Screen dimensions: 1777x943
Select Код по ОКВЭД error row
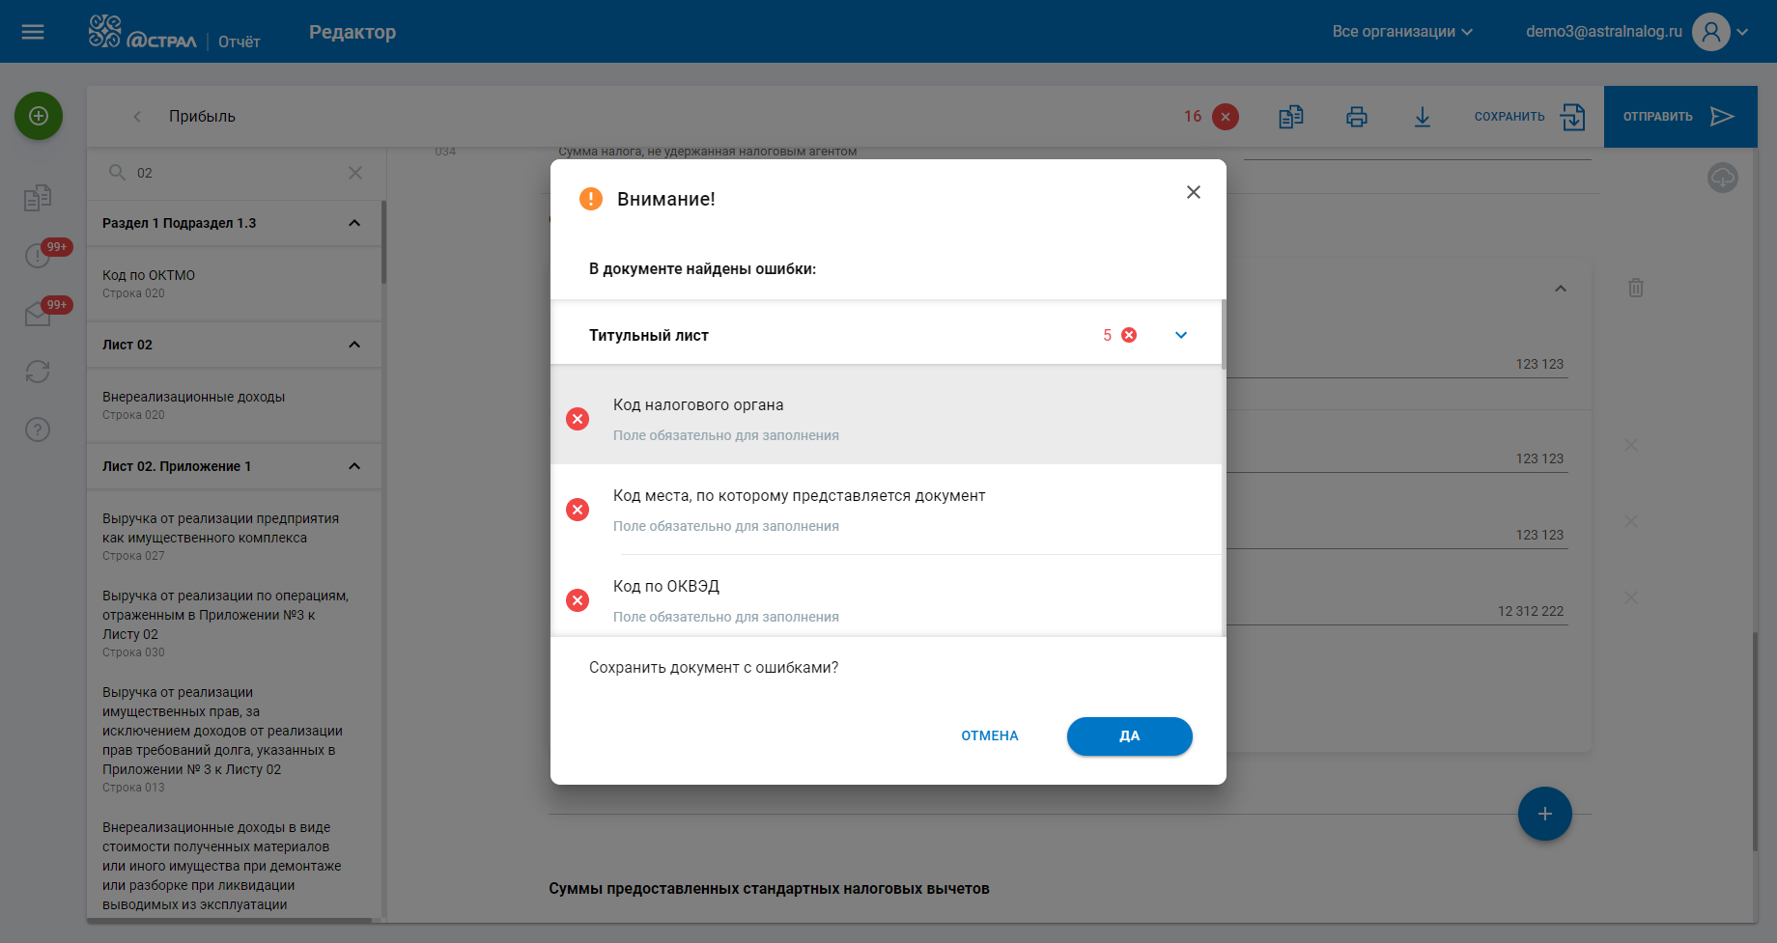[x=887, y=596]
